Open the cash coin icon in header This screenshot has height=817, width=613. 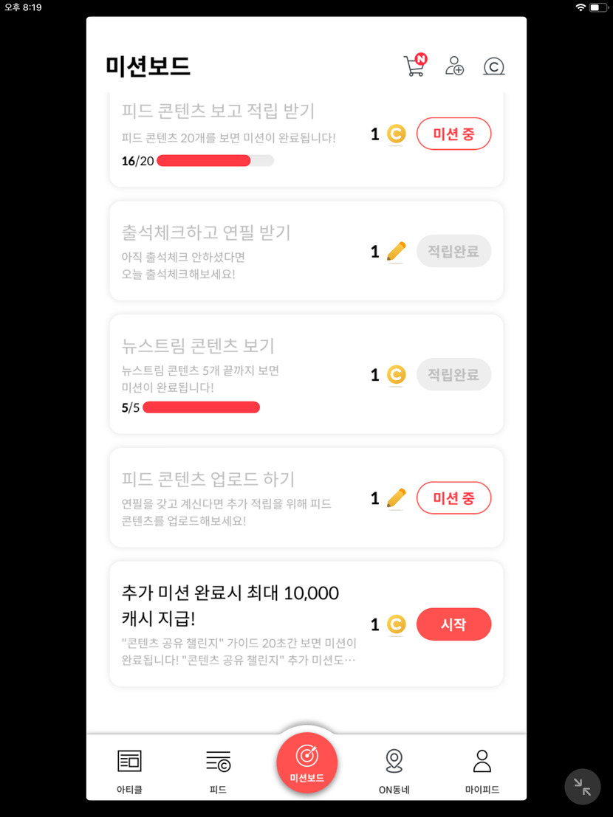click(x=493, y=67)
